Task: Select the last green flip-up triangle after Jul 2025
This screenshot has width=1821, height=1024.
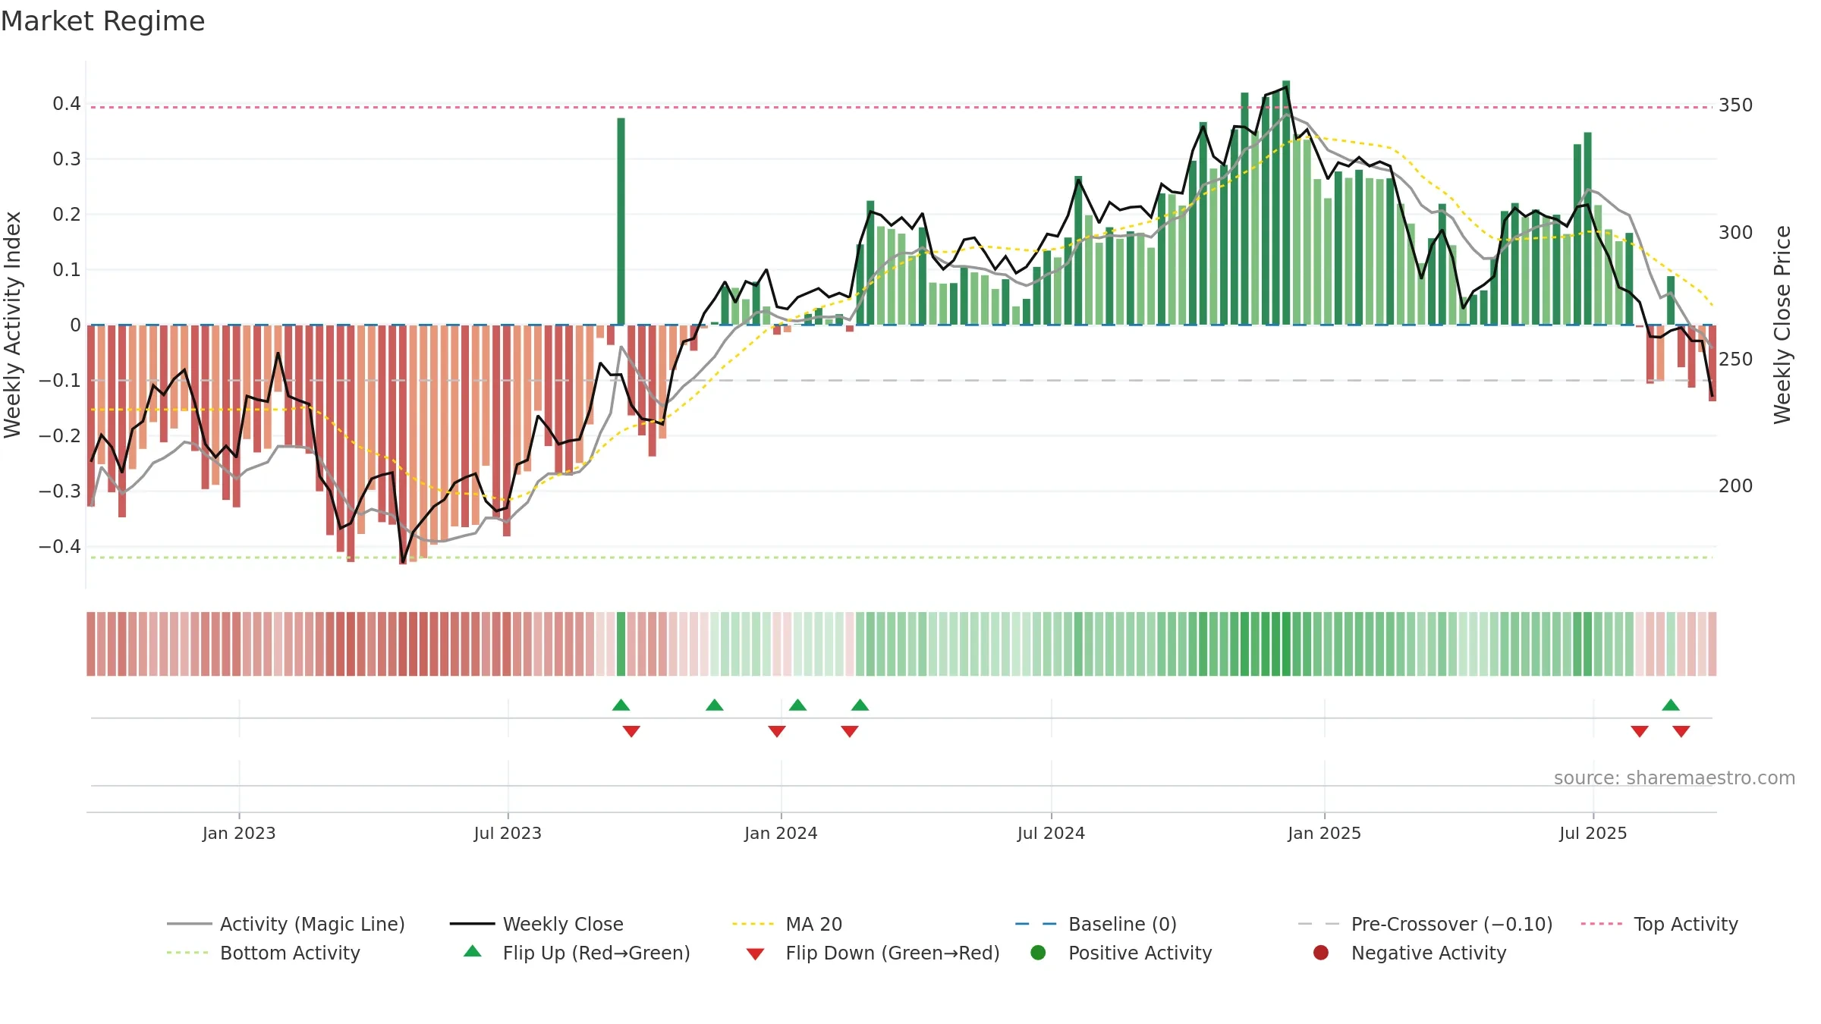Action: [1671, 705]
